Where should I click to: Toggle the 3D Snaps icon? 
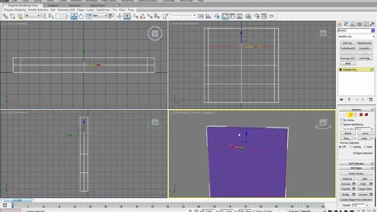pos(136,16)
